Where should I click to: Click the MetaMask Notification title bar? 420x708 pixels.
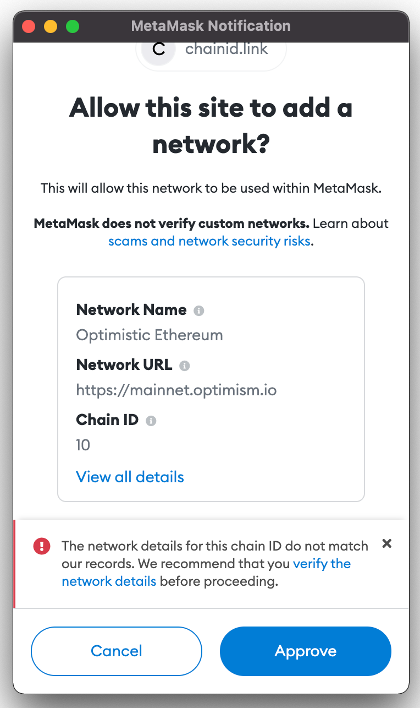[x=211, y=26]
